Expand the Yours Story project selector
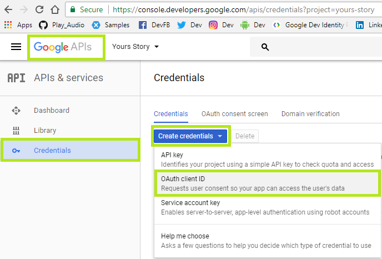382x259 pixels. [x=135, y=46]
